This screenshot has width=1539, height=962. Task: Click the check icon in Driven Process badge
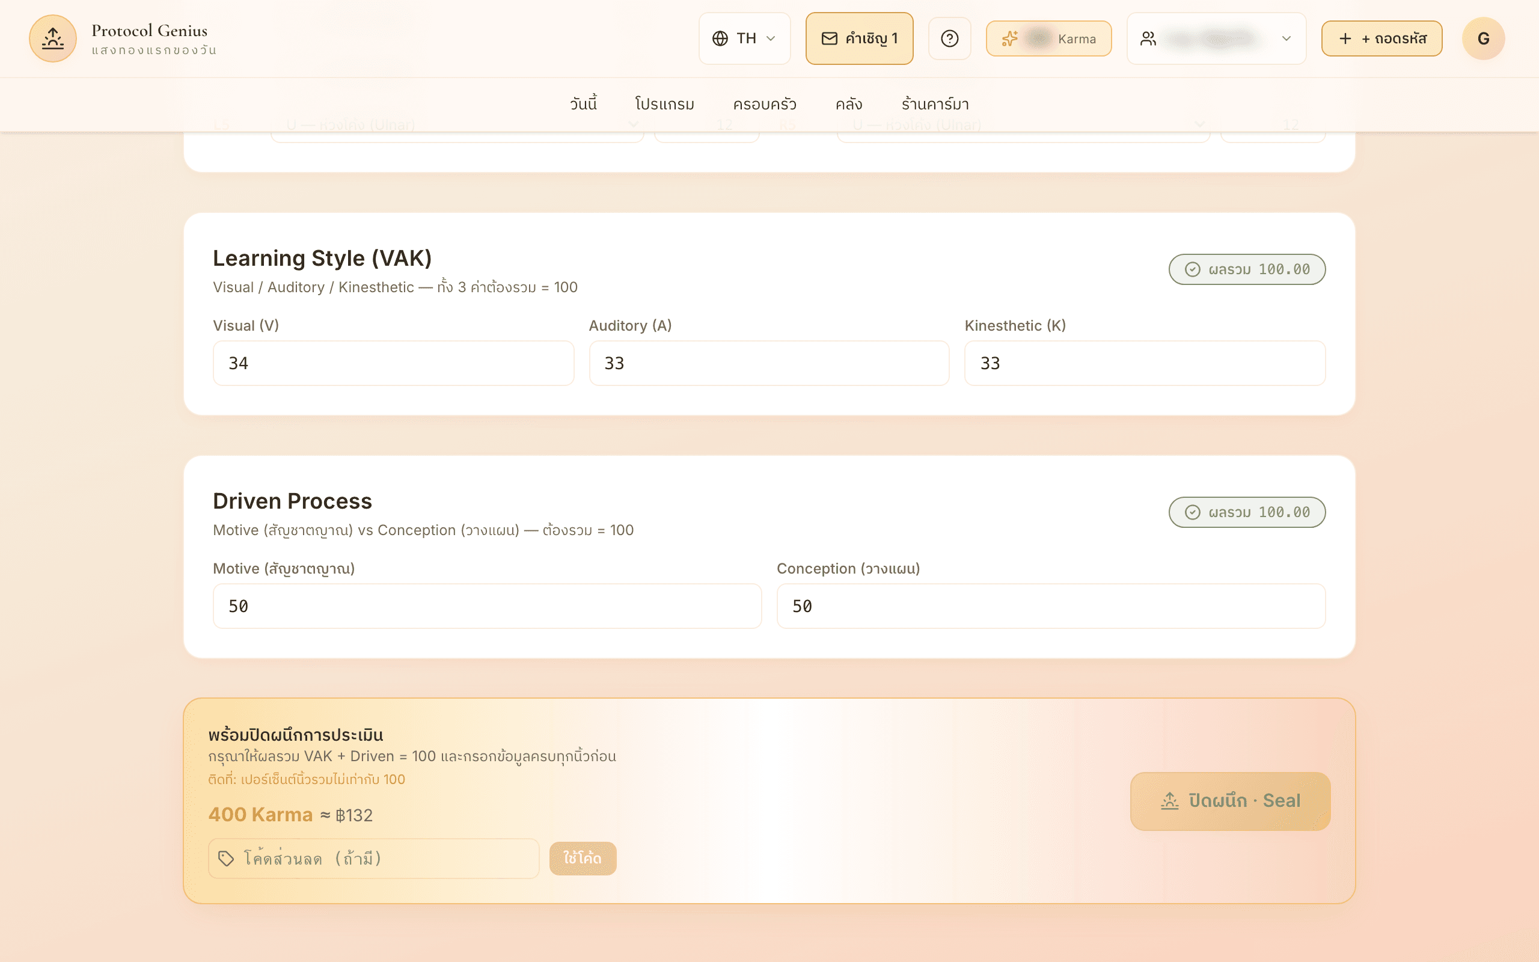point(1192,512)
